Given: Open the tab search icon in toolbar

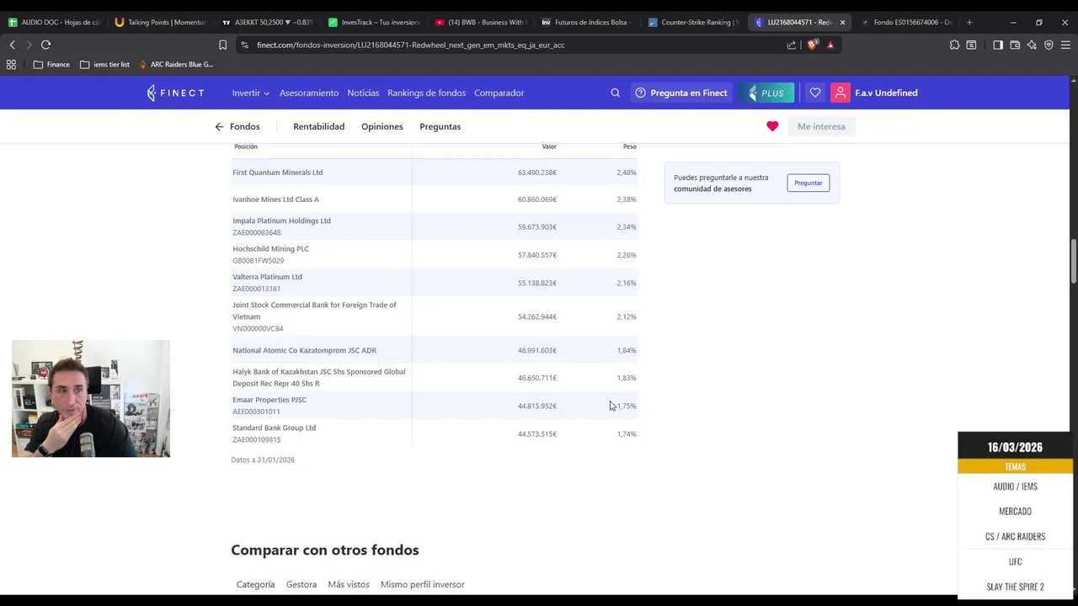Looking at the screenshot, I should click(x=971, y=45).
